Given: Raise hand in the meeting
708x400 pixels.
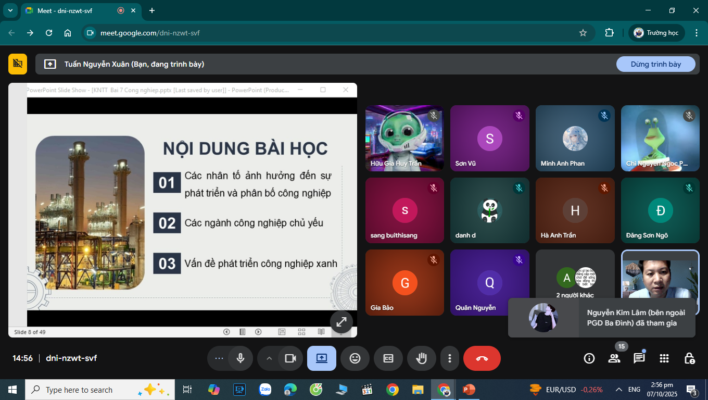Looking at the screenshot, I should pyautogui.click(x=421, y=358).
